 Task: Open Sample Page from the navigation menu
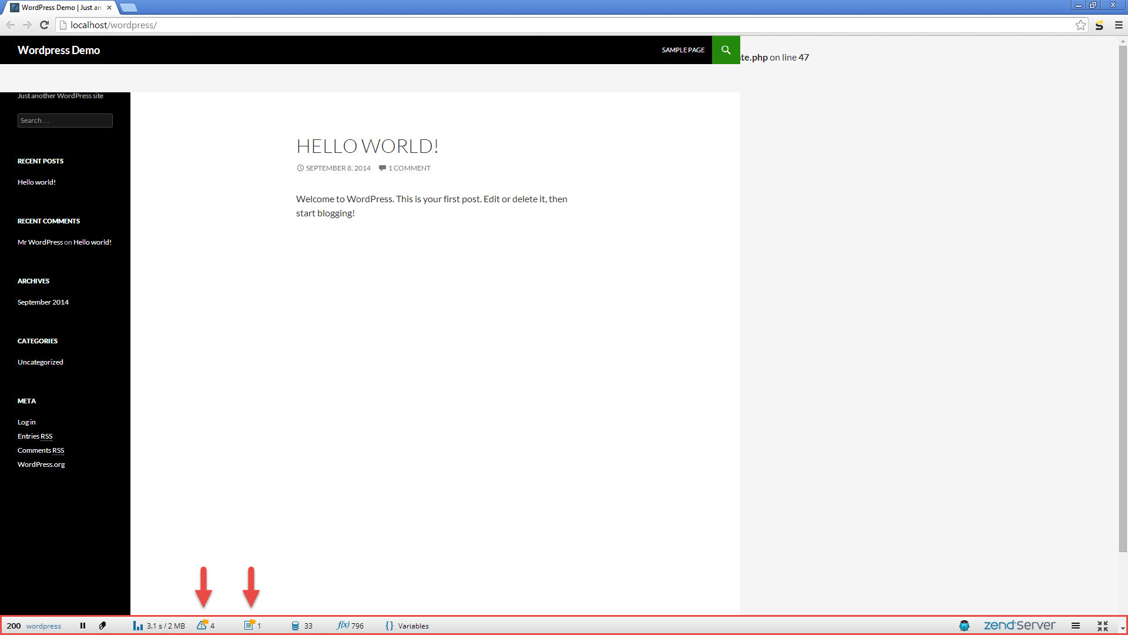[x=683, y=50]
